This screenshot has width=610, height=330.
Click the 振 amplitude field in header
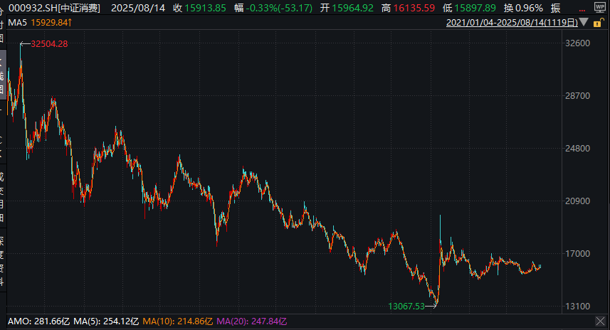click(555, 7)
